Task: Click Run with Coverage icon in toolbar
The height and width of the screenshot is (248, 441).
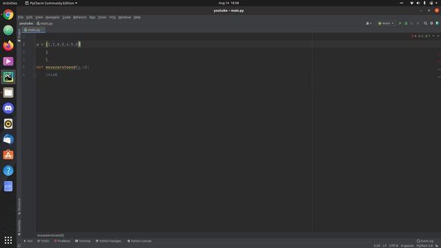Action: click(412, 23)
